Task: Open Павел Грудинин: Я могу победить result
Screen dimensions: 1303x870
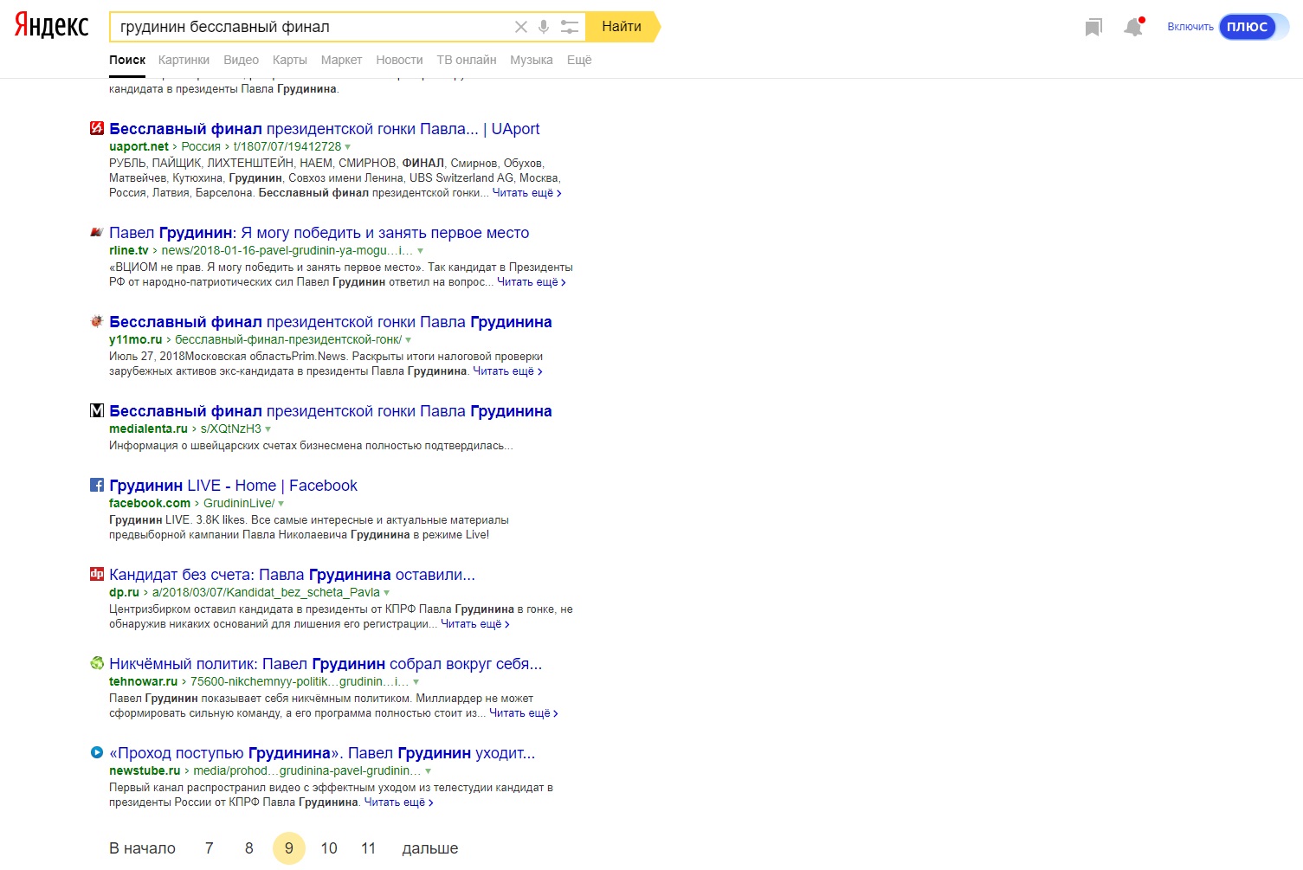Action: point(319,233)
